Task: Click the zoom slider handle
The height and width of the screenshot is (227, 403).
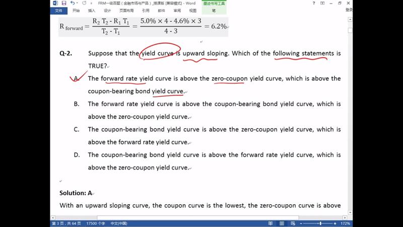Action: [320, 223]
